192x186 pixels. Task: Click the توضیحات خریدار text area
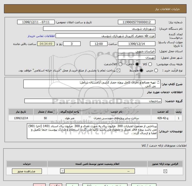coord(92,131)
